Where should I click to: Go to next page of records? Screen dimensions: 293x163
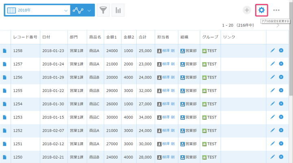click(x=278, y=26)
